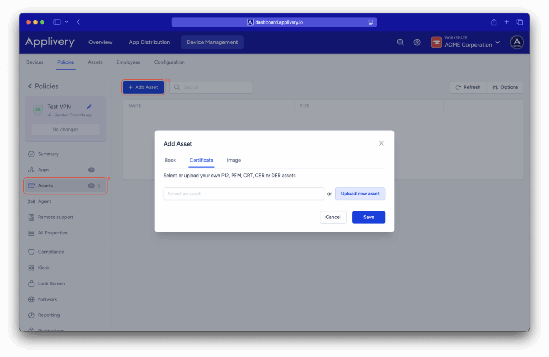Viewport: 549px width, 357px height.
Task: Click the Safari sidebar toggle icon
Action: 57,22
